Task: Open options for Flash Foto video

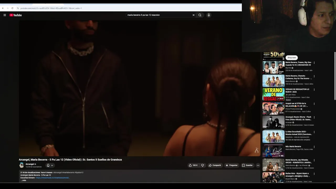Action: [314, 117]
